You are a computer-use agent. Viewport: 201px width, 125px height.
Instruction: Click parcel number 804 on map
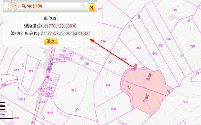click(123, 59)
